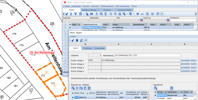Screen dimensions: 198x100
Task: Jump to the first record in the Maske
Action: [x=85, y=44]
